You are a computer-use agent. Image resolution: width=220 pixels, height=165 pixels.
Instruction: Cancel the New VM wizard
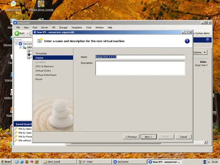tap(183, 137)
